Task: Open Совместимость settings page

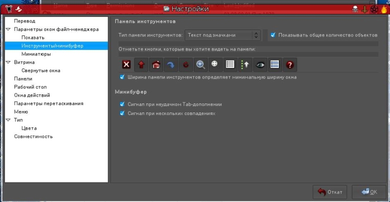Action: 34,136
